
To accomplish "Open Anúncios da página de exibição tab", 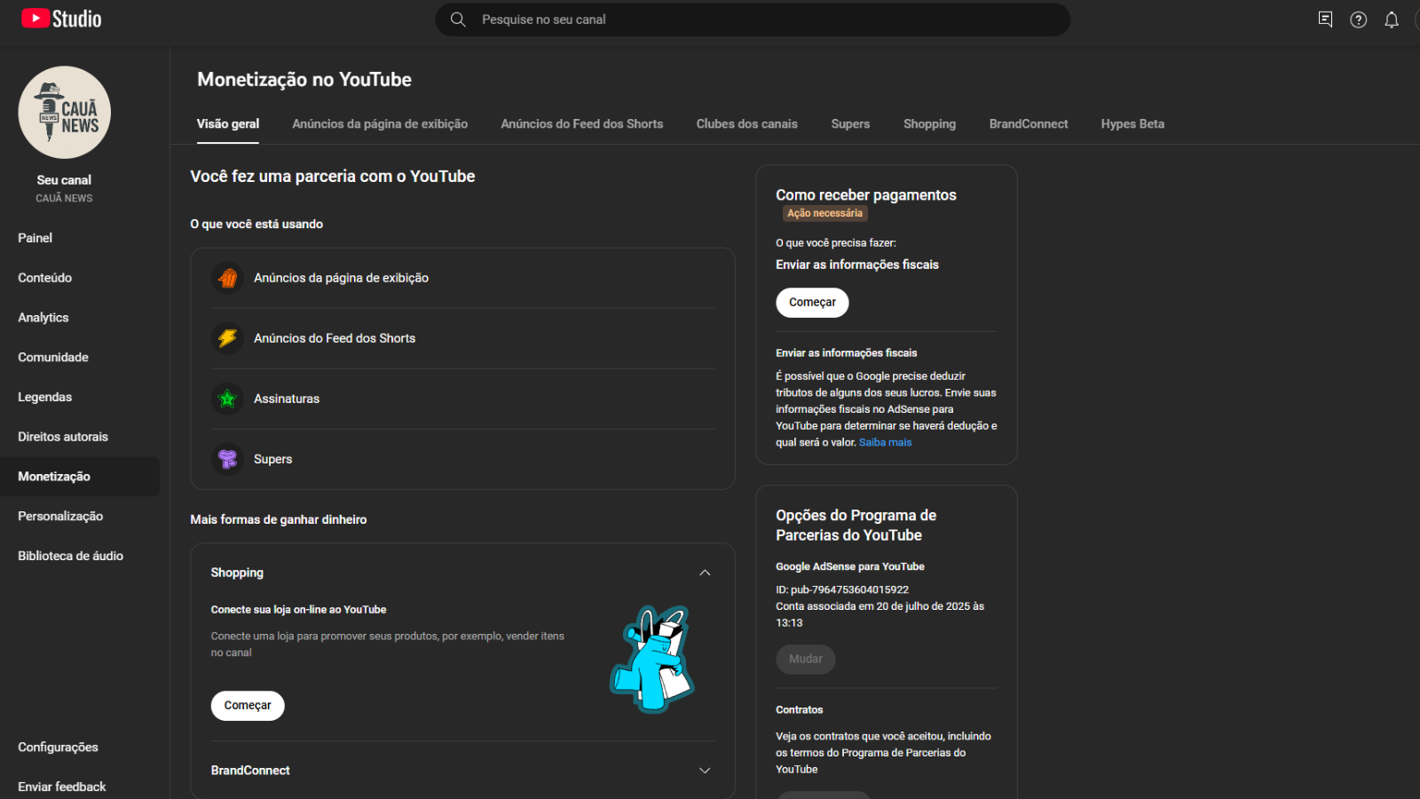I will pos(380,124).
